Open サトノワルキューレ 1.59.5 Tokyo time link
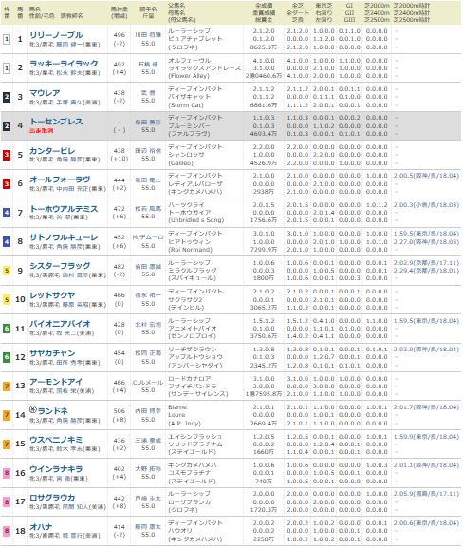 pyautogui.click(x=426, y=233)
